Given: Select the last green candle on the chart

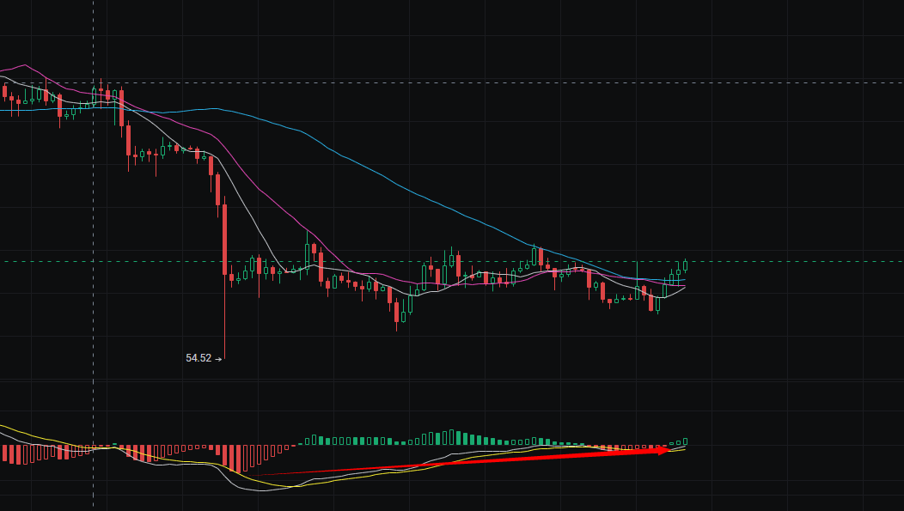Looking at the screenshot, I should click(685, 265).
